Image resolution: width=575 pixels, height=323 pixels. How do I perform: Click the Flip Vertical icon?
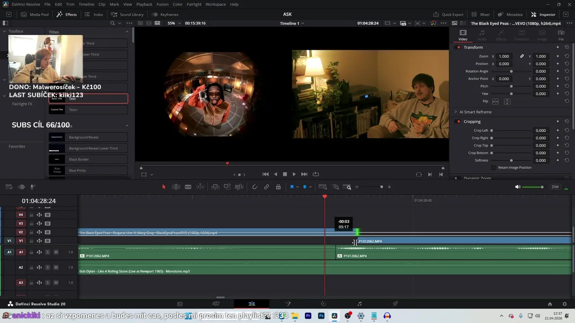click(x=507, y=101)
